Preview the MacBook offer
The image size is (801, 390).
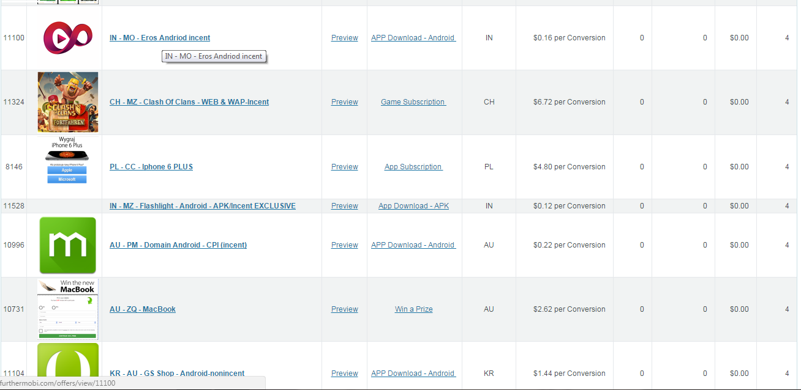(x=344, y=309)
